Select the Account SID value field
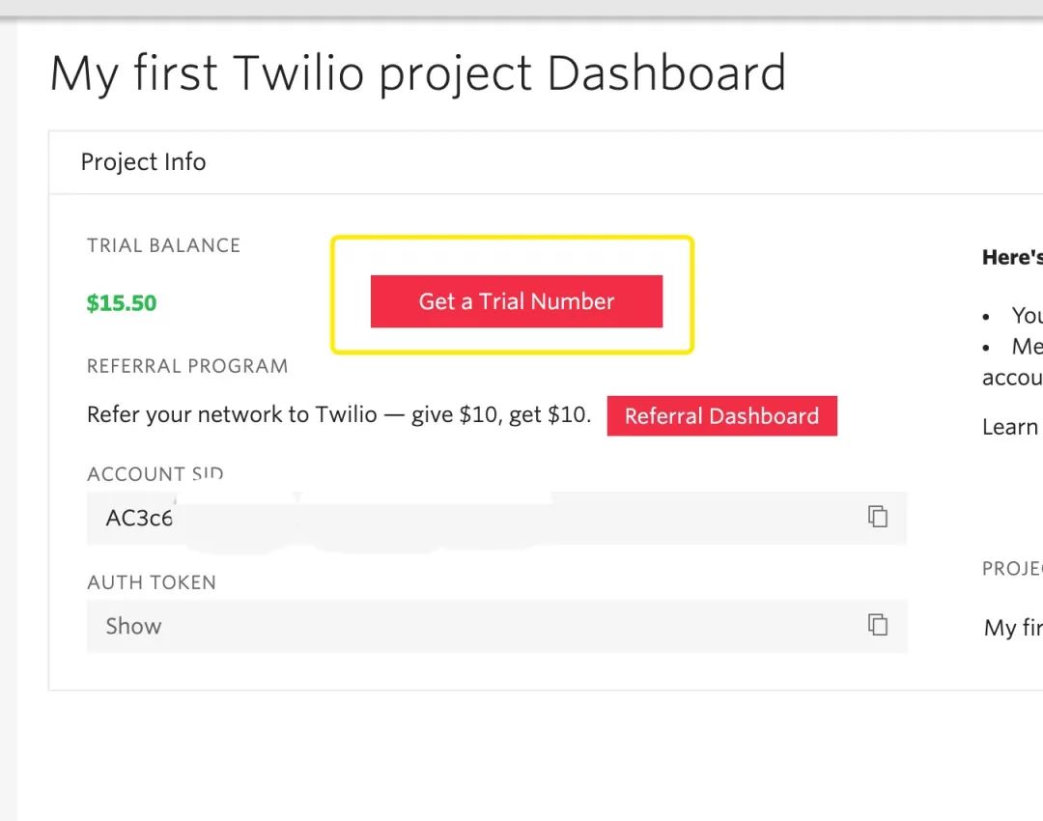The height and width of the screenshot is (821, 1043). click(496, 518)
